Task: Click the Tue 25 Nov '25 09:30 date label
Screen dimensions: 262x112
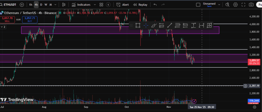Action: 202,107
